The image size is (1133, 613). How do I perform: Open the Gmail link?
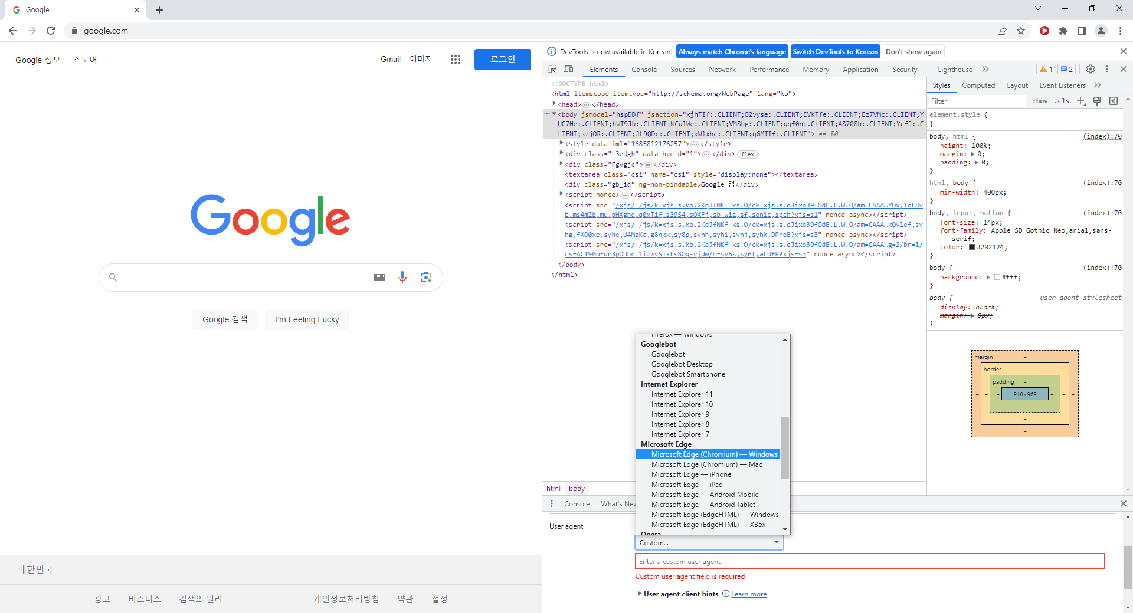coord(391,60)
